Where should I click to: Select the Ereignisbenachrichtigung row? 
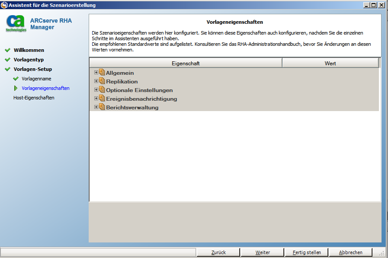point(234,99)
